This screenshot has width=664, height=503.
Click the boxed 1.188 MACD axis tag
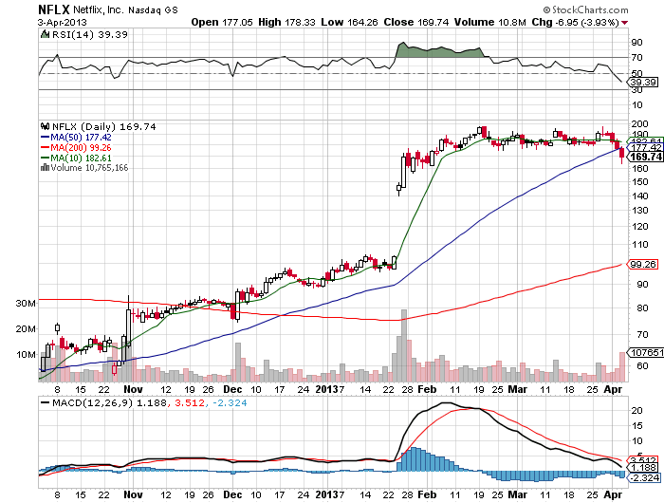point(643,467)
